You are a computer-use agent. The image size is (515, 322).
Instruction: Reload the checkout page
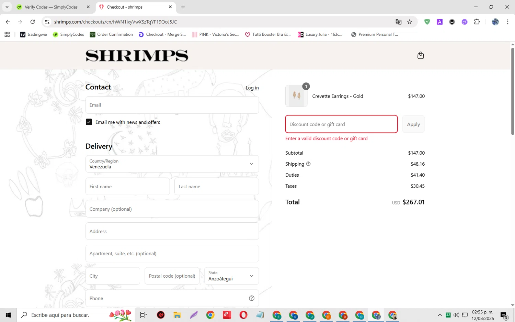tap(33, 22)
